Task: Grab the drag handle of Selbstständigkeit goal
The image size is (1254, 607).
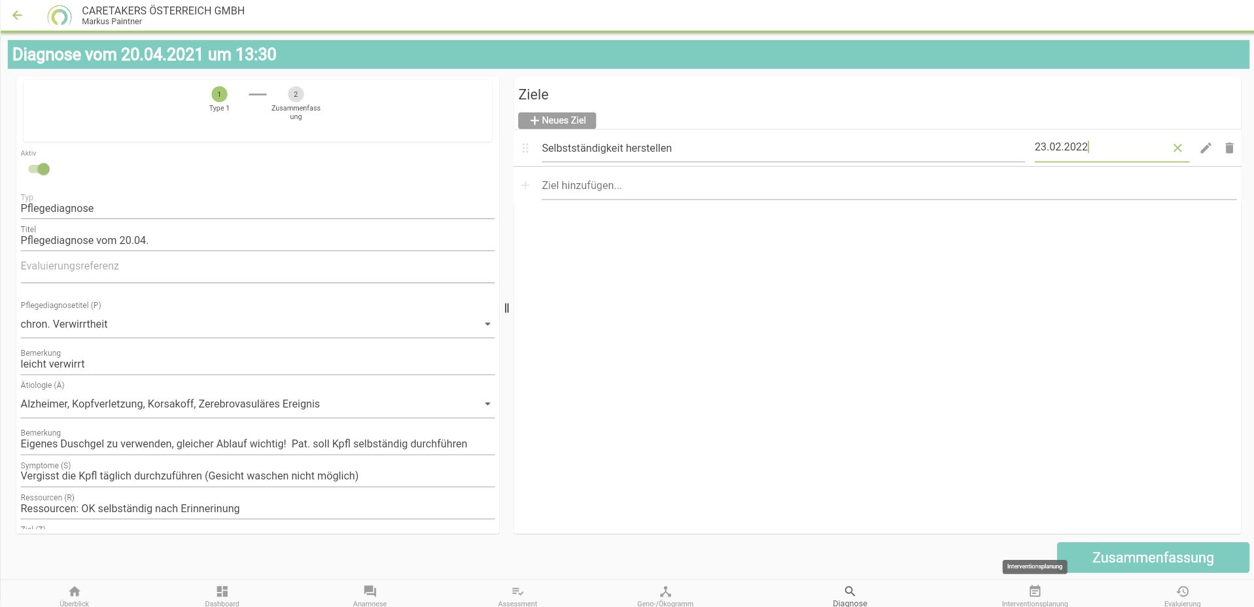Action: (525, 148)
